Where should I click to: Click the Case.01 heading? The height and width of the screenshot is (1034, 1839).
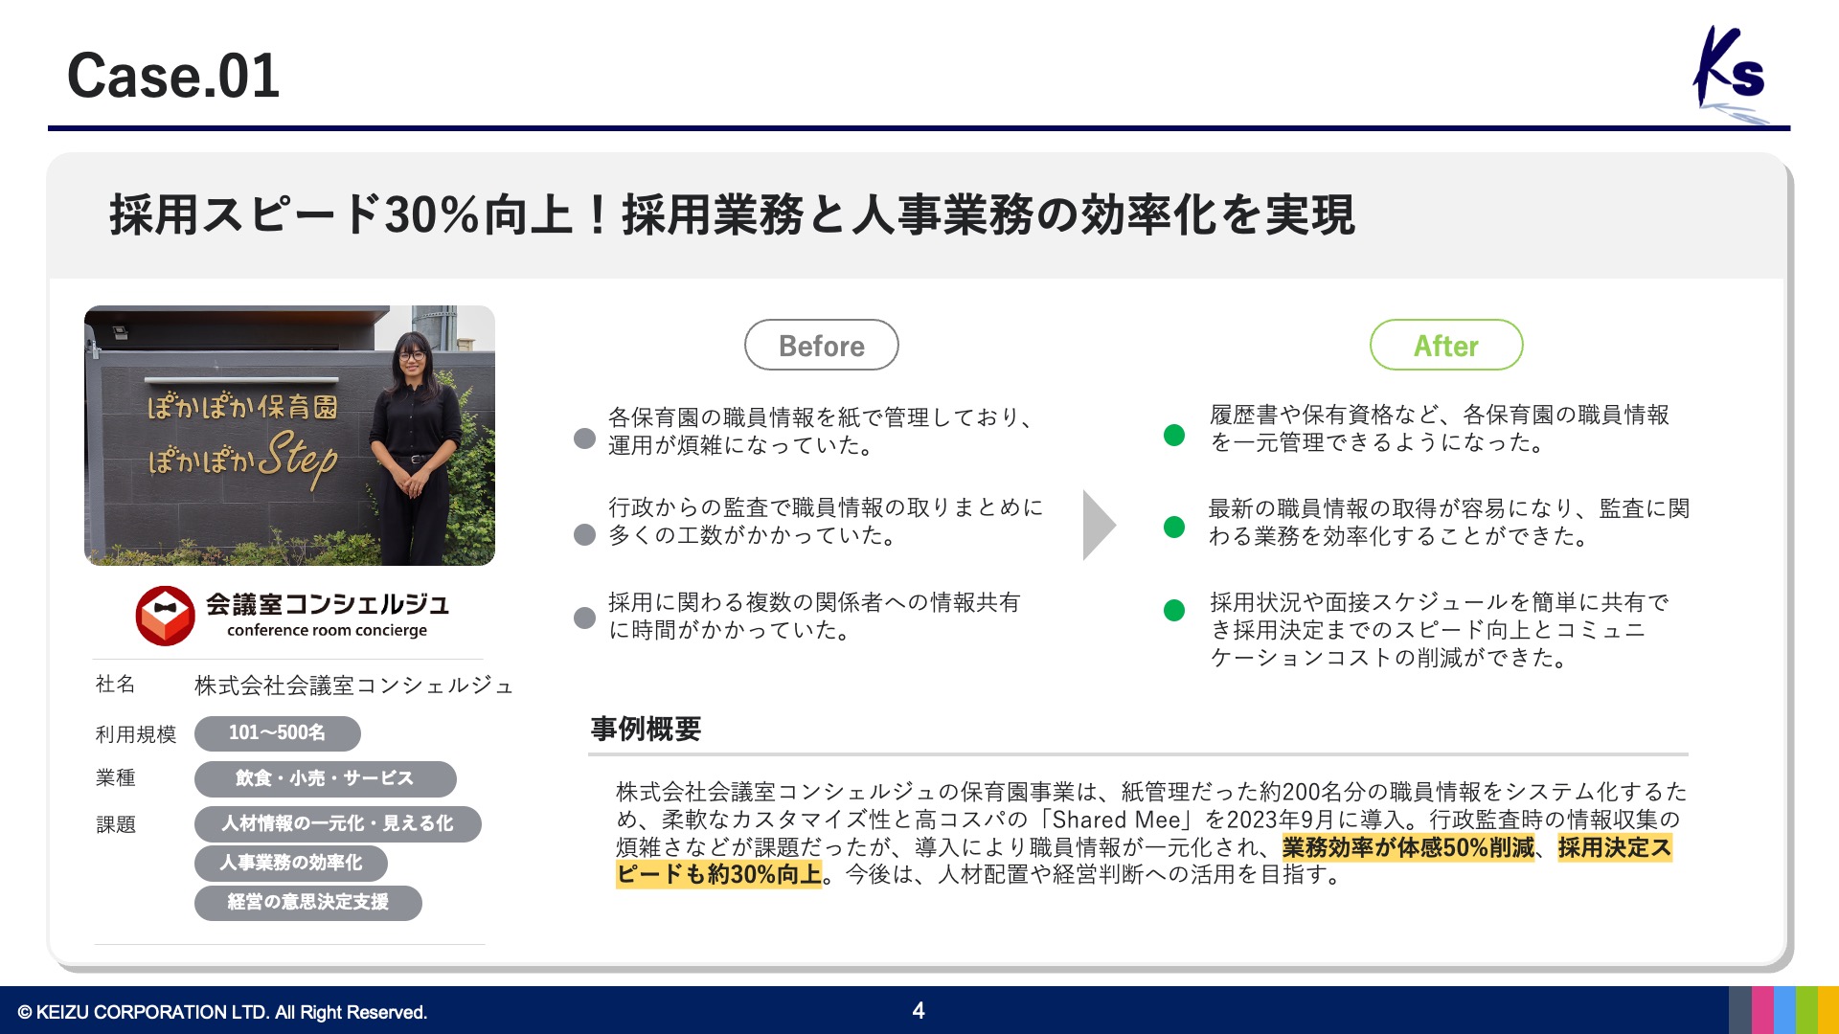[173, 76]
